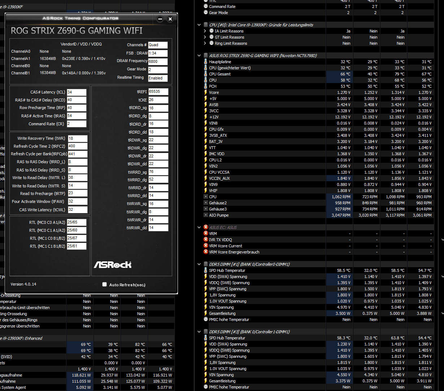Select the FSB : DRAM 1:34 field
This screenshot has width=444, height=391.
(x=158, y=53)
